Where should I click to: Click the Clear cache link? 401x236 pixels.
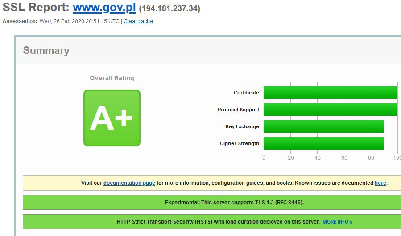(x=138, y=21)
